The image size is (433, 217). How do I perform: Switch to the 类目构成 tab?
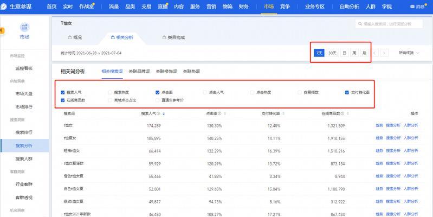(x=173, y=37)
